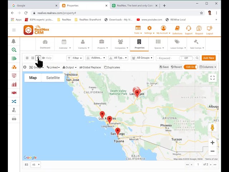Zoom out on the map
This screenshot has height=172, width=229.
point(213,151)
